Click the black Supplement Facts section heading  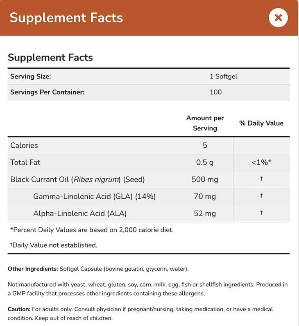tap(50, 57)
